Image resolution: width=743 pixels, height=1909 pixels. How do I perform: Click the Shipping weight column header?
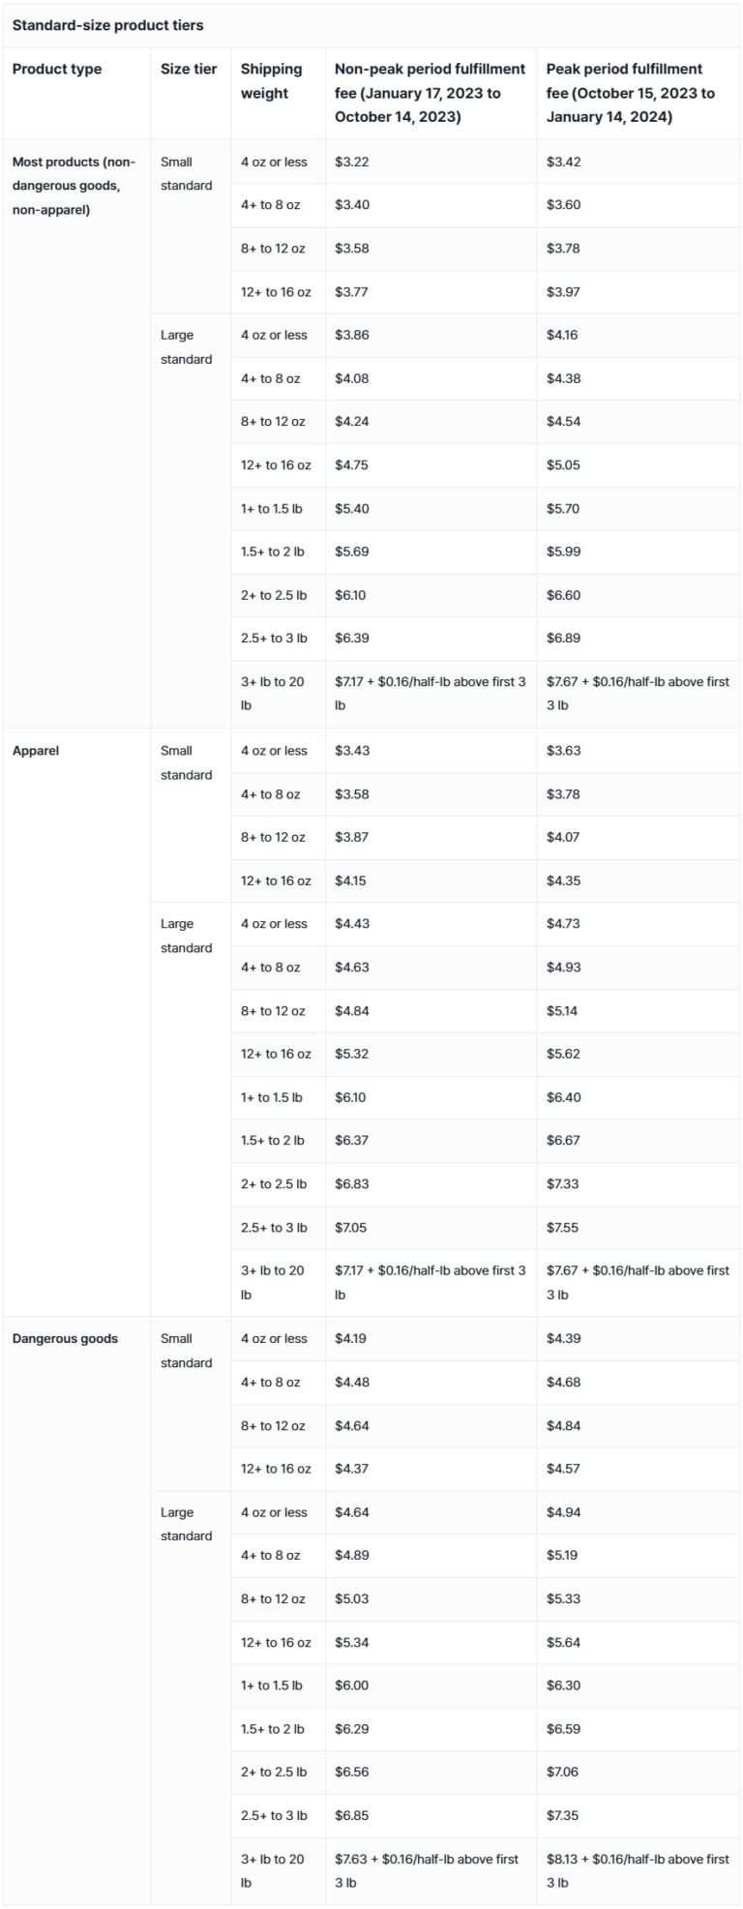[272, 81]
